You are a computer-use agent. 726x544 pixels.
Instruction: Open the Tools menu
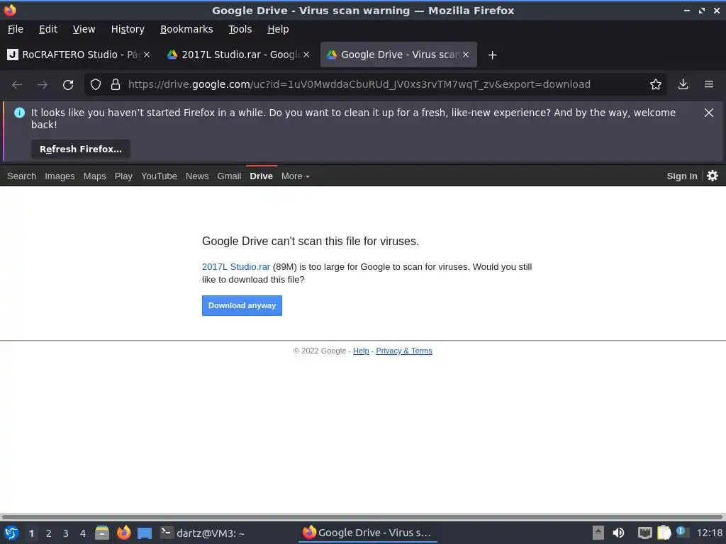tap(240, 29)
